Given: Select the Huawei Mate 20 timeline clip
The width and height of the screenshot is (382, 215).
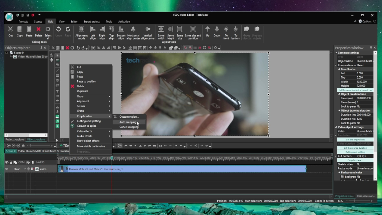Looking at the screenshot, I should 182,169.
